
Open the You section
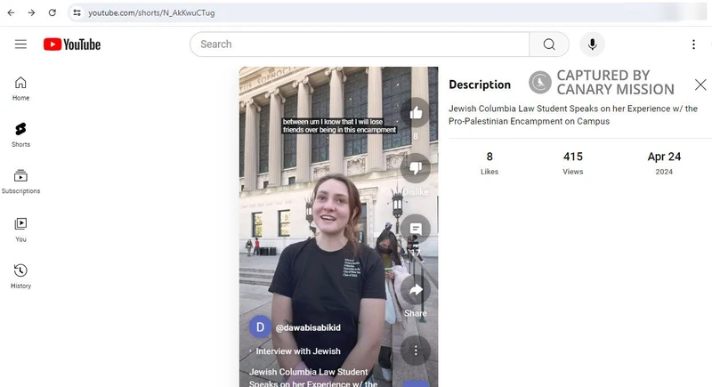[20, 229]
